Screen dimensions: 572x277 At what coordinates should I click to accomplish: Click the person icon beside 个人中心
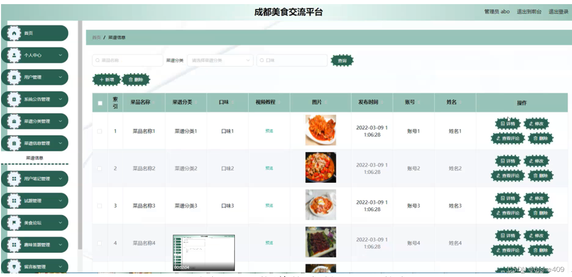[x=14, y=56]
